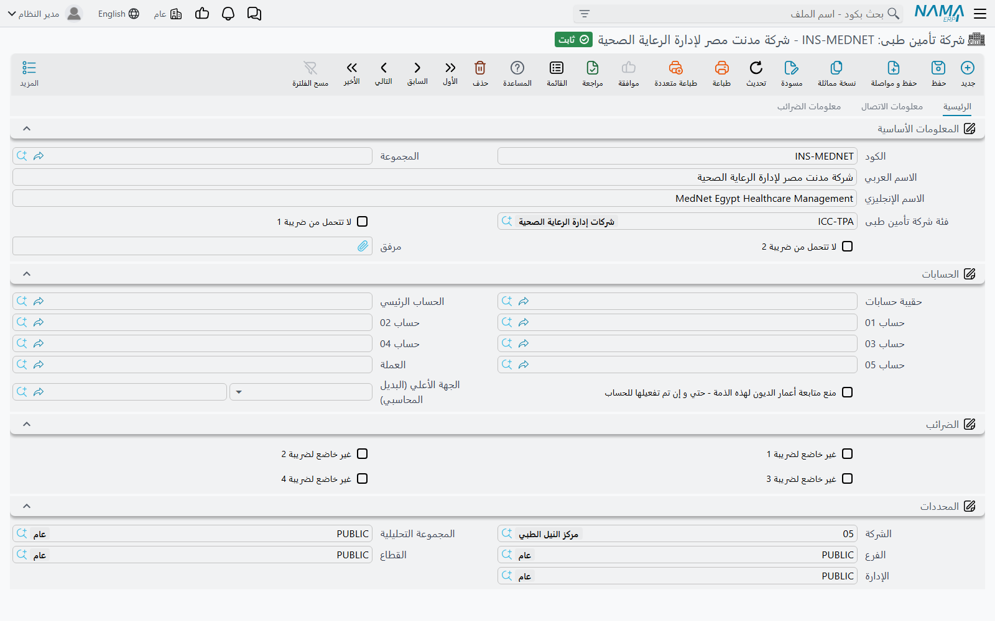Open lookup for العملة field

[22, 365]
